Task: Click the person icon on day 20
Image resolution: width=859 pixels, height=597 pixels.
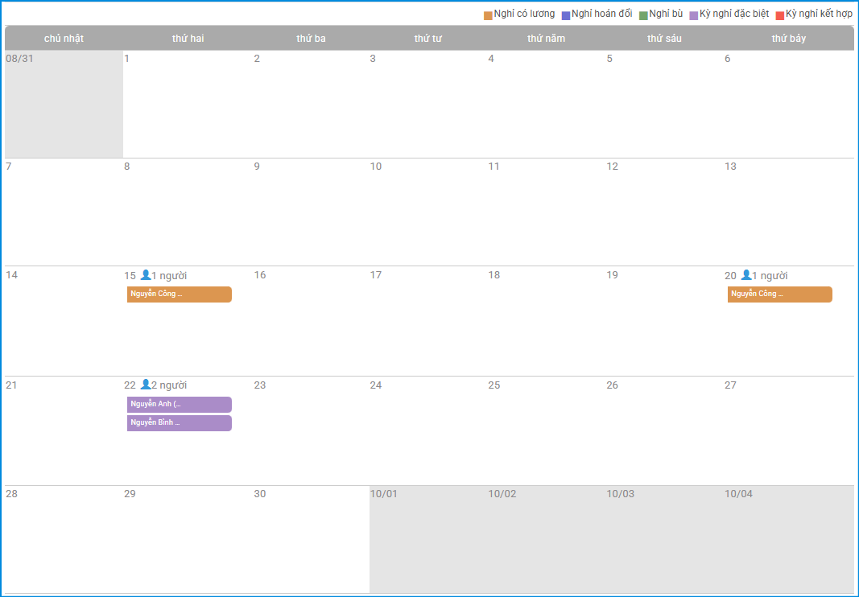Action: click(745, 274)
